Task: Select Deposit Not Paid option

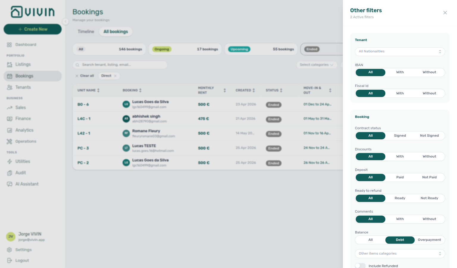Action: (x=429, y=177)
